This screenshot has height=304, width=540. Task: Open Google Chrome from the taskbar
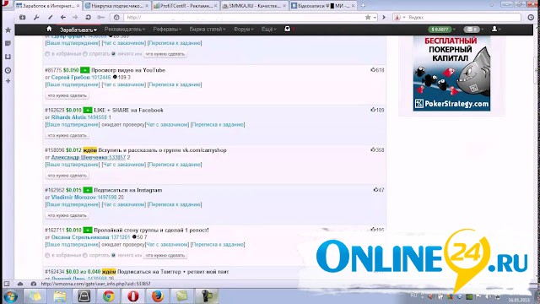[109, 296]
